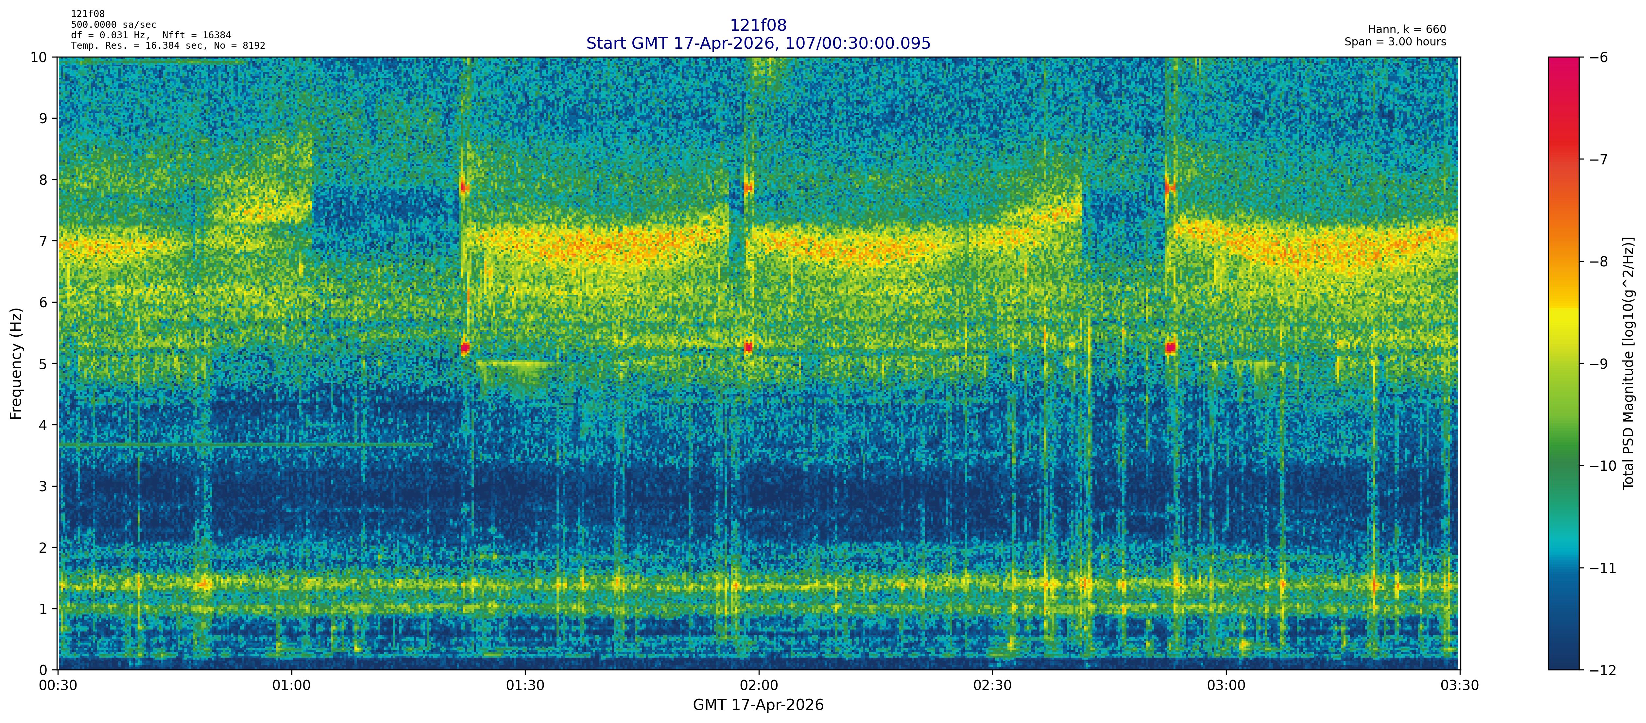Click the frequency tick label 5

pos(43,363)
